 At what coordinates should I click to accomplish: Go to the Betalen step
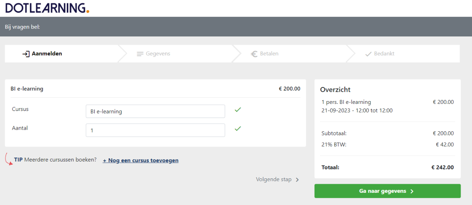click(269, 54)
